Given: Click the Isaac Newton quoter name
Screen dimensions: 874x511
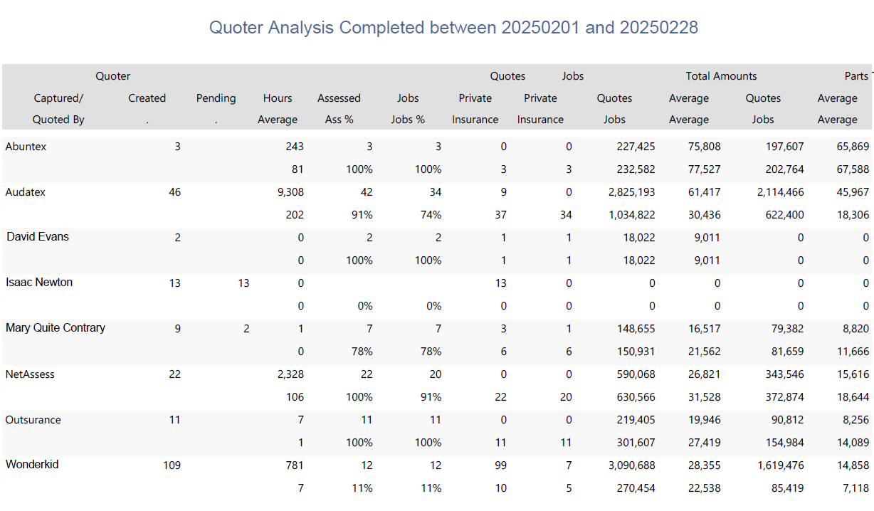Looking at the screenshot, I should (39, 283).
